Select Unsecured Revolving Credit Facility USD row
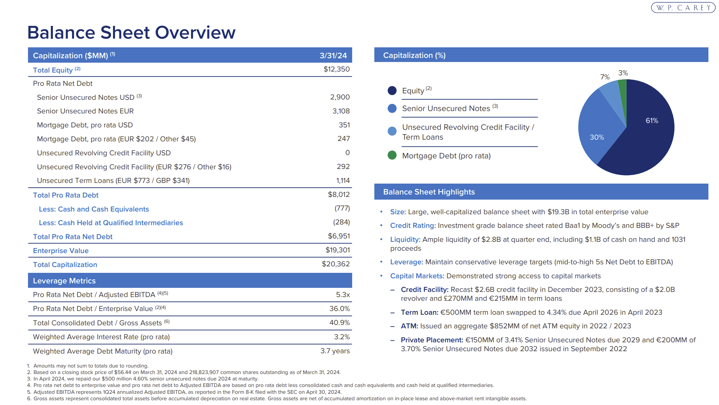Viewport: 719px width, 405px height. tap(190, 153)
